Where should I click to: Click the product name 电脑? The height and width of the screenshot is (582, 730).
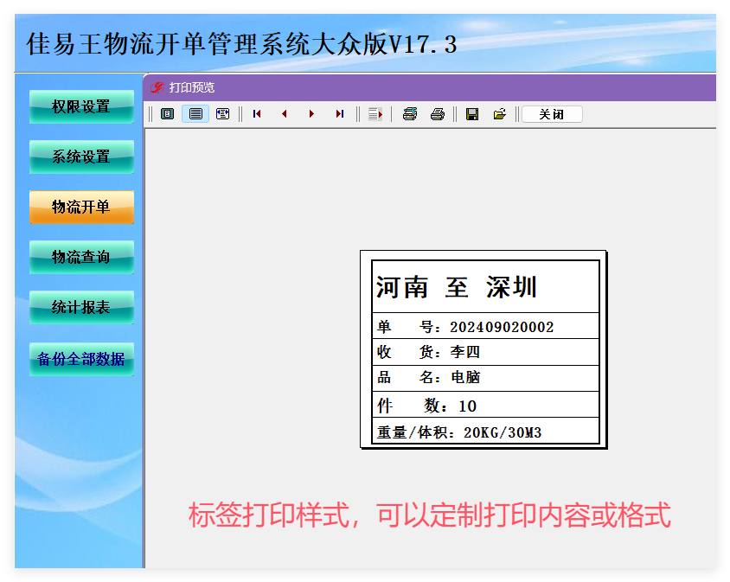pos(464,377)
